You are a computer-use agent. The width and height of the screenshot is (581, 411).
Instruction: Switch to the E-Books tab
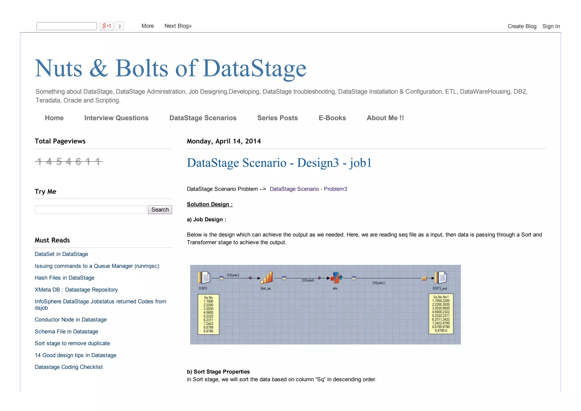[x=332, y=118]
